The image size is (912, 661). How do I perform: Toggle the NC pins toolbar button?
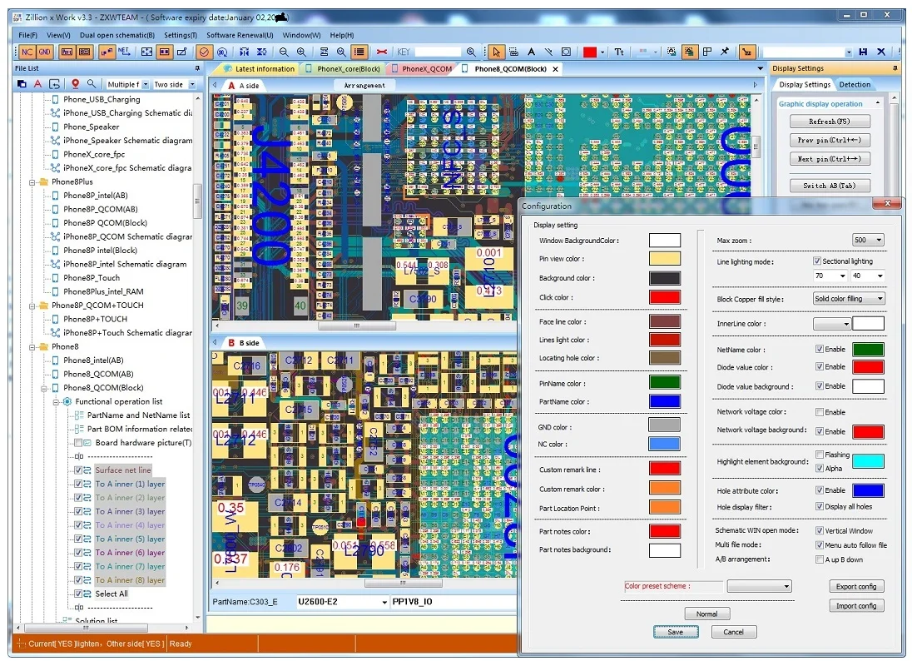click(27, 52)
